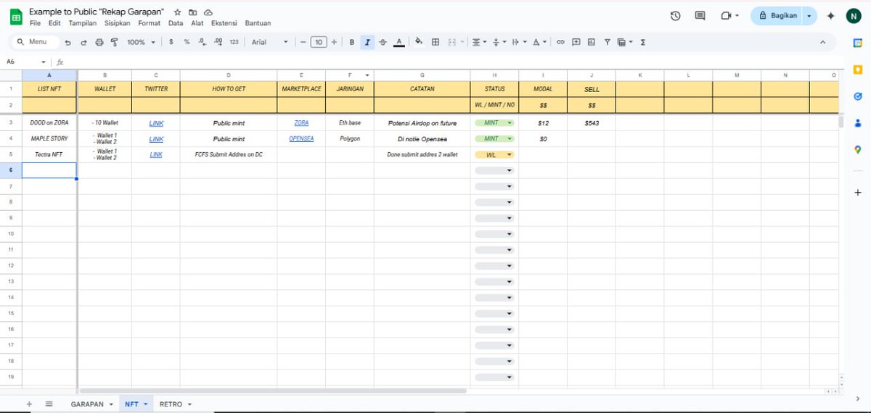Apply currency format with dollar icon
This screenshot has height=413, width=871.
coord(171,43)
